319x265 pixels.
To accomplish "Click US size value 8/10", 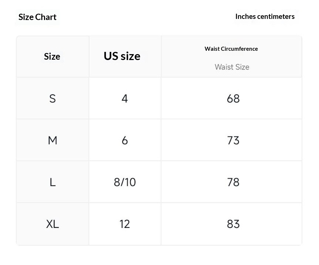I will [125, 182].
